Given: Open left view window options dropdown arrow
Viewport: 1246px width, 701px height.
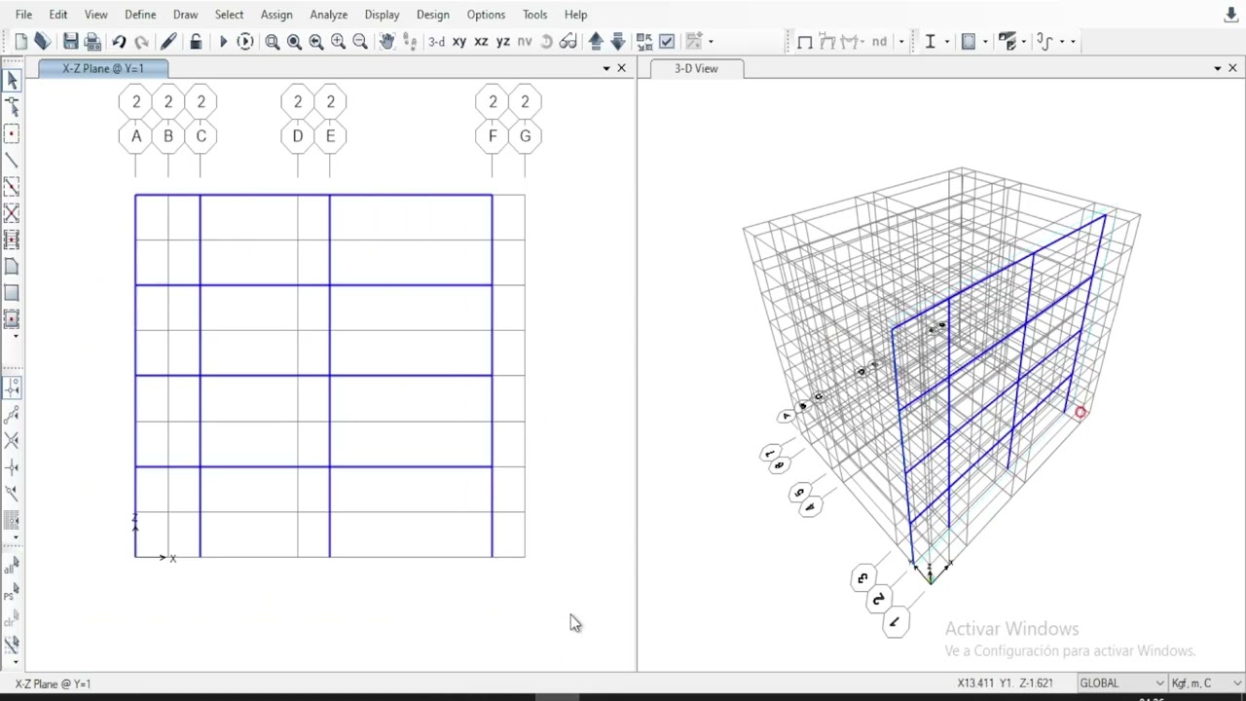Looking at the screenshot, I should coord(606,68).
